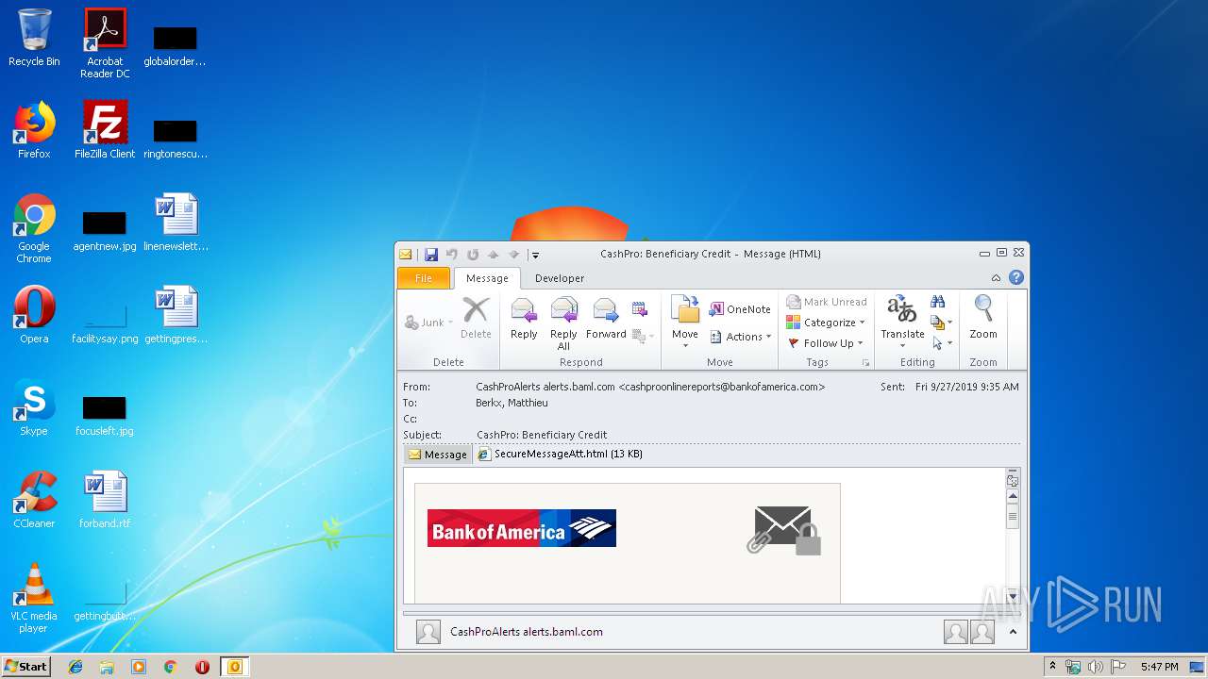This screenshot has width=1208, height=679.
Task: Switch to the Message ribbon tab
Action: 487,278
